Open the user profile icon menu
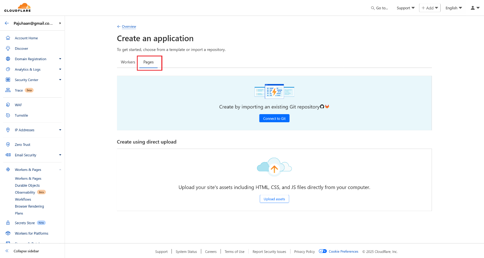The height and width of the screenshot is (258, 484). 475,8
